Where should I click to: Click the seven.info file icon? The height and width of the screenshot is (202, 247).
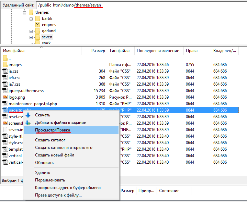point(5,130)
